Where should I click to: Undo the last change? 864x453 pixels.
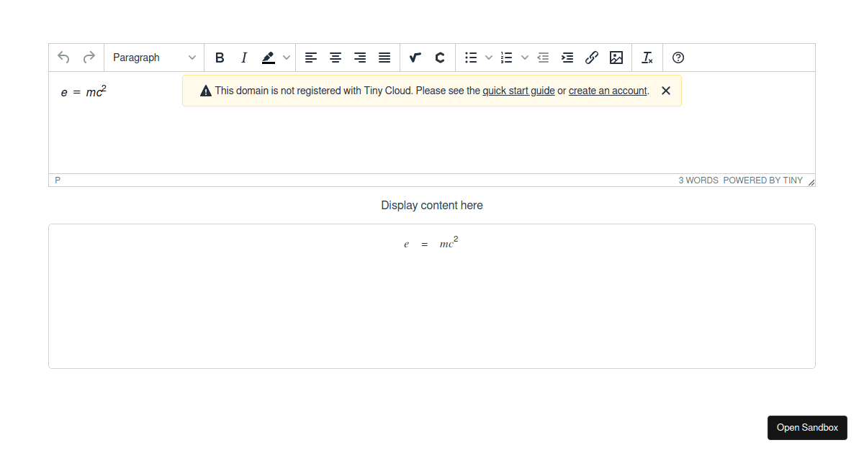[63, 58]
